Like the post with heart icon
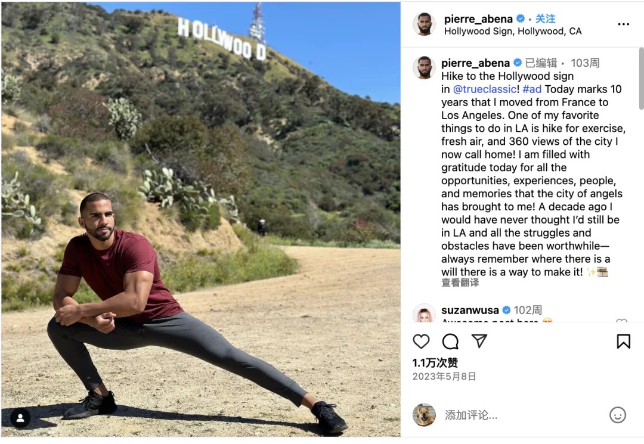 (421, 341)
